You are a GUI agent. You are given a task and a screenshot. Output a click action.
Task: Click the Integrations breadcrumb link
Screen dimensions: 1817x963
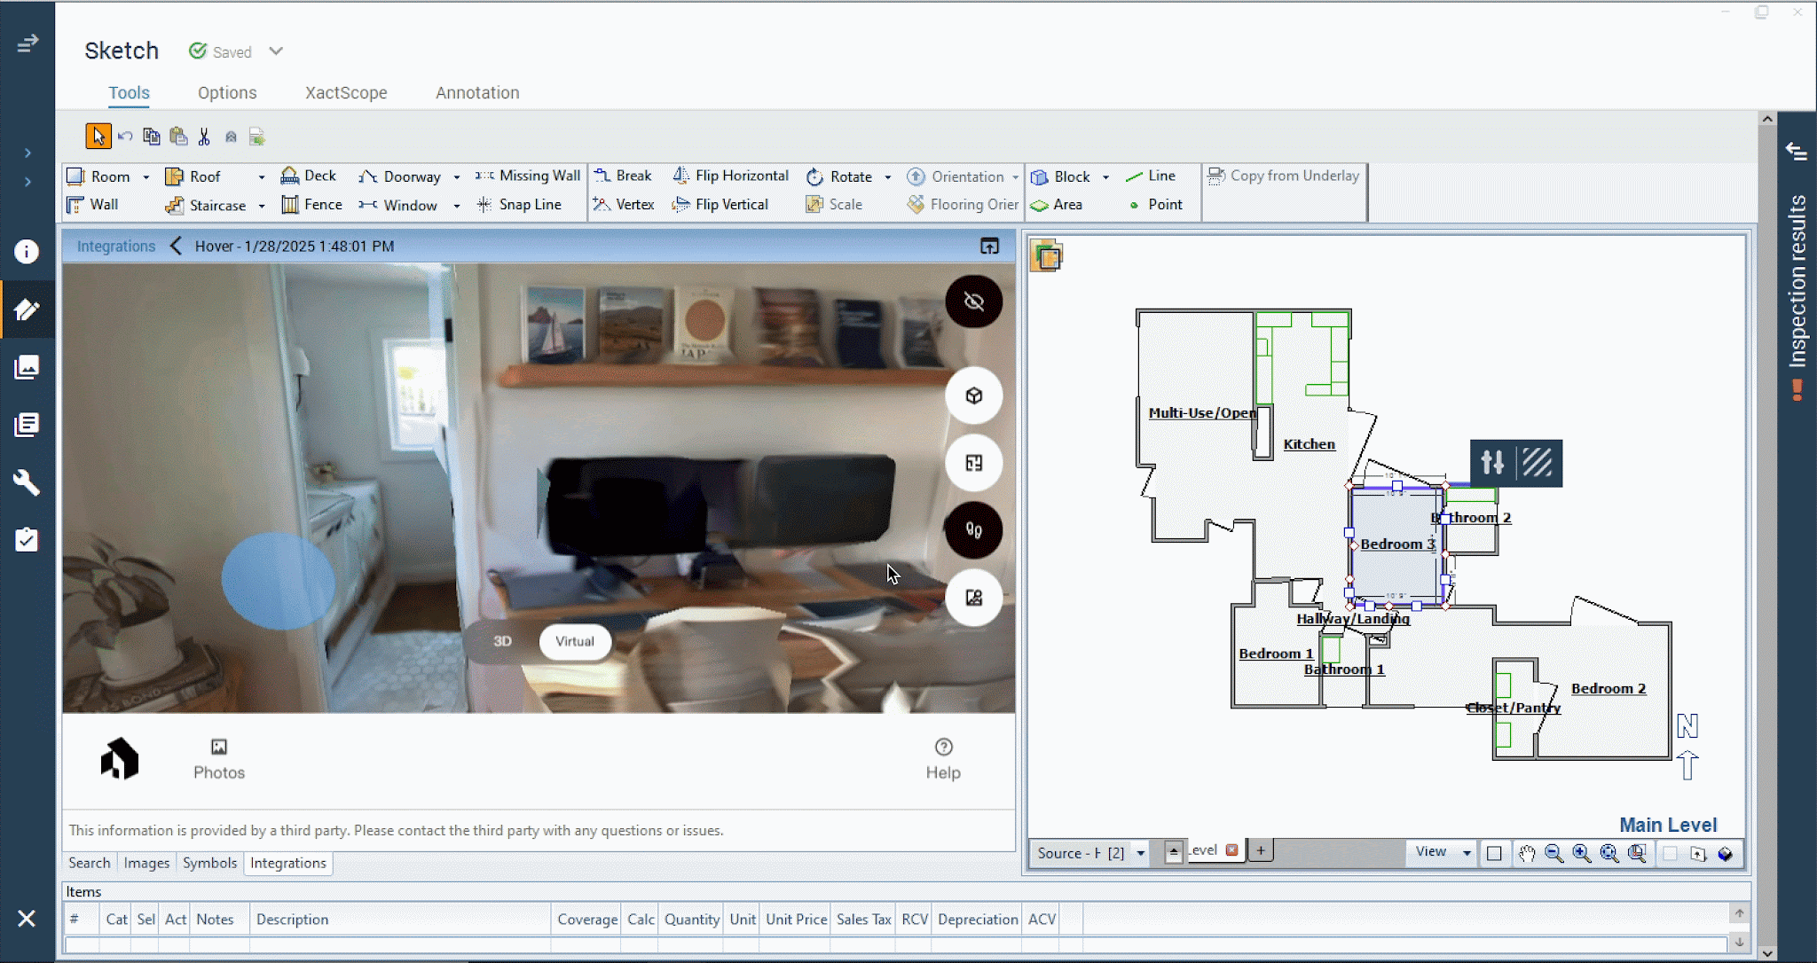[x=116, y=247]
